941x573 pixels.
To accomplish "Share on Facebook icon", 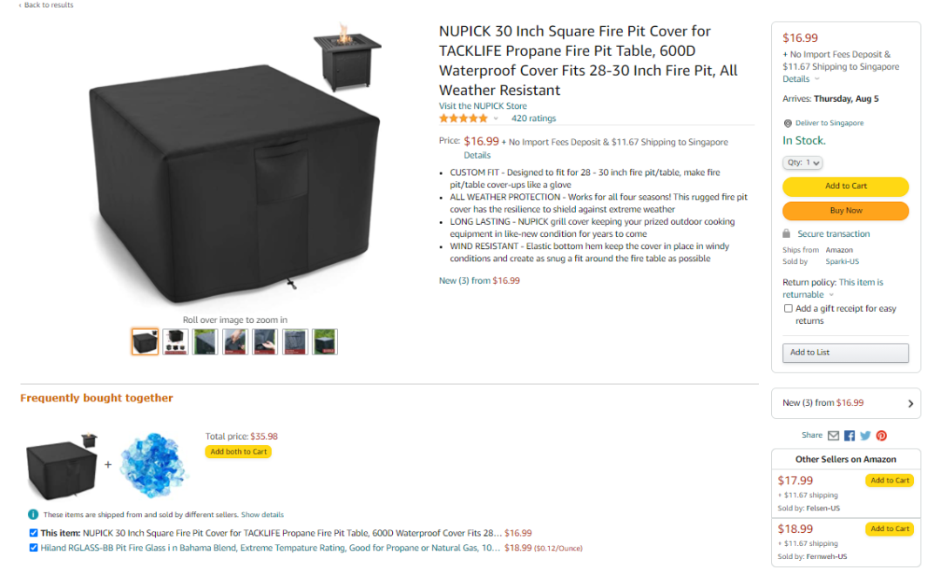I will pyautogui.click(x=850, y=435).
